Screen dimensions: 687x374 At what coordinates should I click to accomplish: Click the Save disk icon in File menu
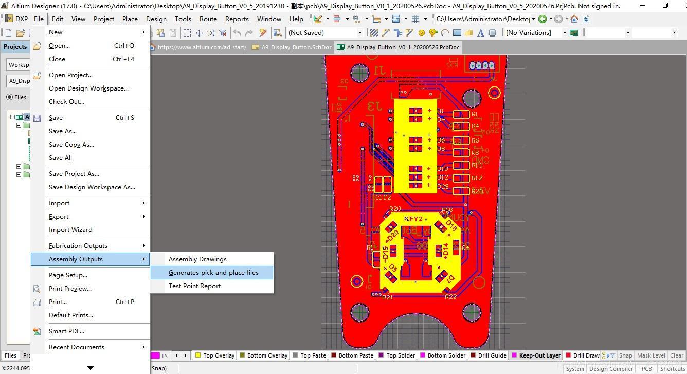tap(37, 118)
